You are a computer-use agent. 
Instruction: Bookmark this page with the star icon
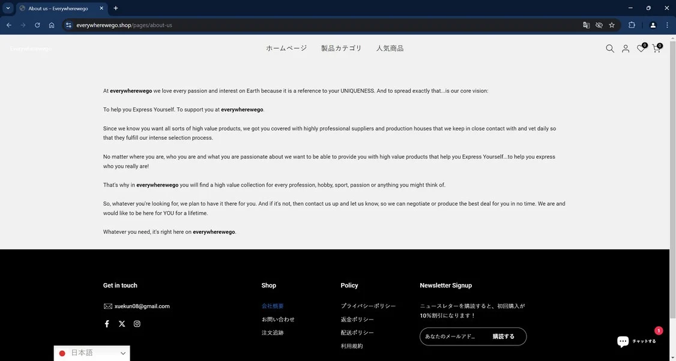[x=612, y=25]
